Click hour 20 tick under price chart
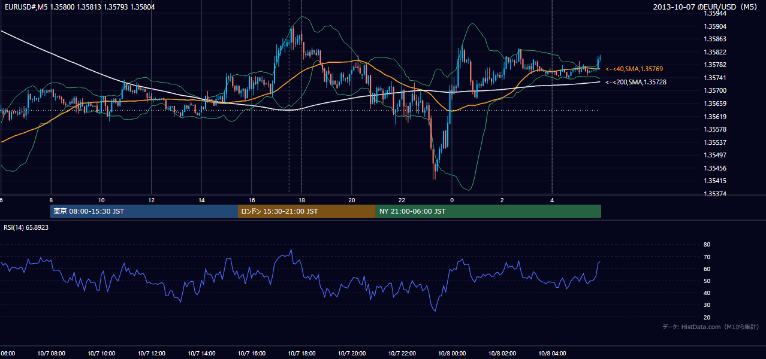The width and height of the screenshot is (766, 359). tap(352, 200)
